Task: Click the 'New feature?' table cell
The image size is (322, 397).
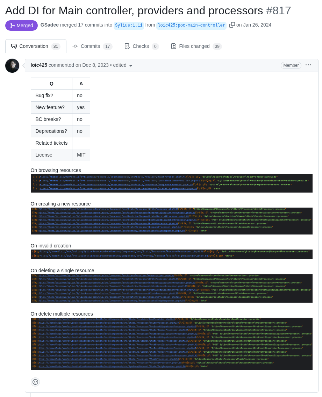Action: pyautogui.click(x=51, y=107)
